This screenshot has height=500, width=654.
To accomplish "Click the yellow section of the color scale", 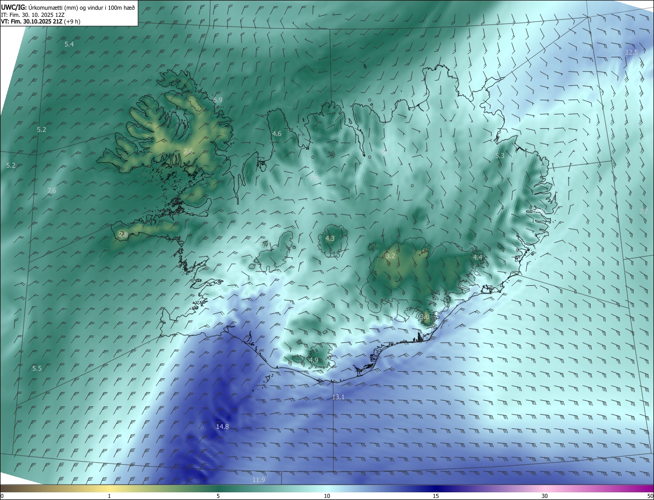I will 109,488.
